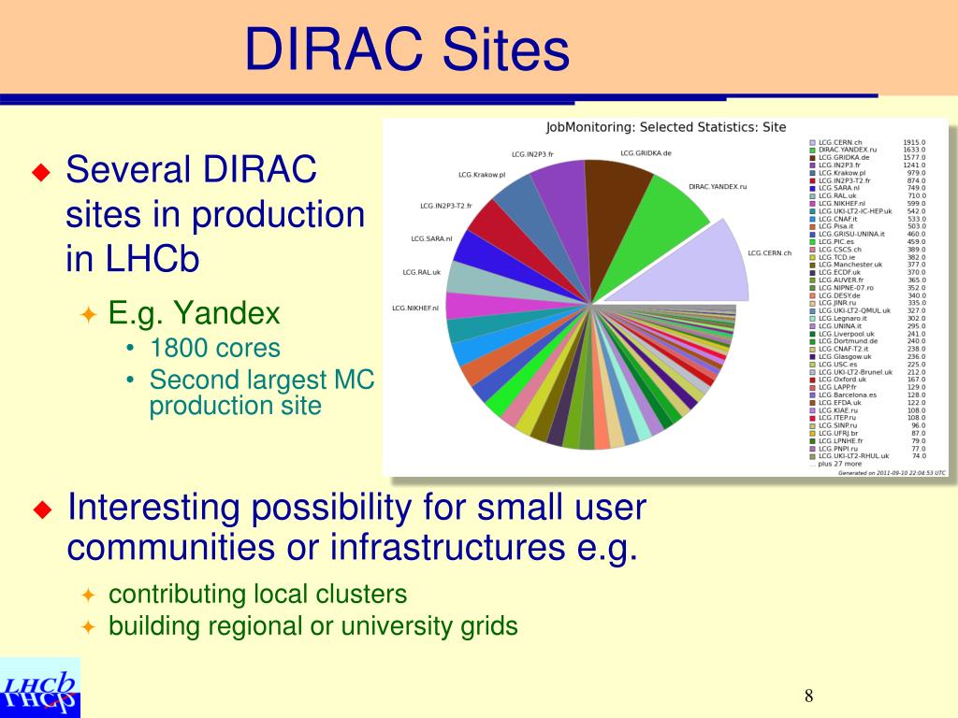Image resolution: width=958 pixels, height=718 pixels.
Task: Click the 'LCG.NIKHEF.nl' pie label
Action: click(x=415, y=309)
